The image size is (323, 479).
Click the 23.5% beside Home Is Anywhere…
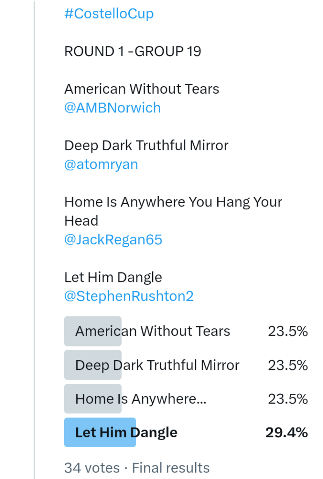click(287, 399)
